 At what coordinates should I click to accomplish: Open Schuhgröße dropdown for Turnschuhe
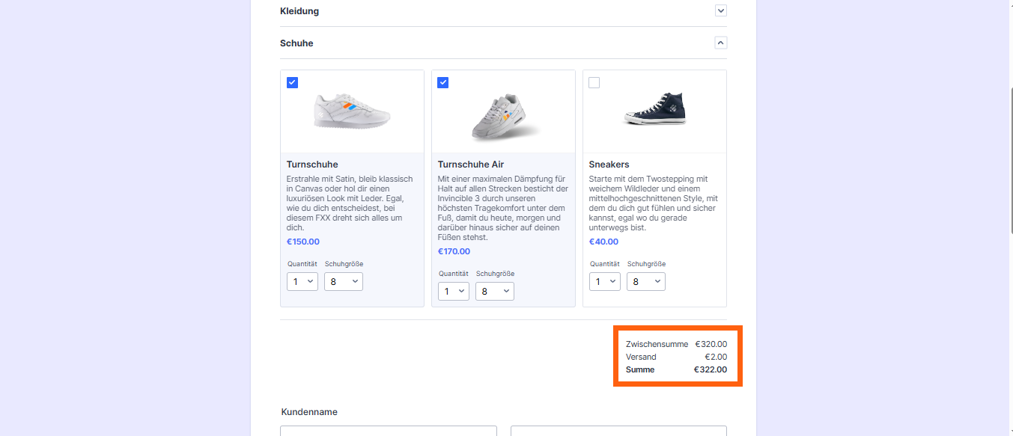pyautogui.click(x=343, y=282)
